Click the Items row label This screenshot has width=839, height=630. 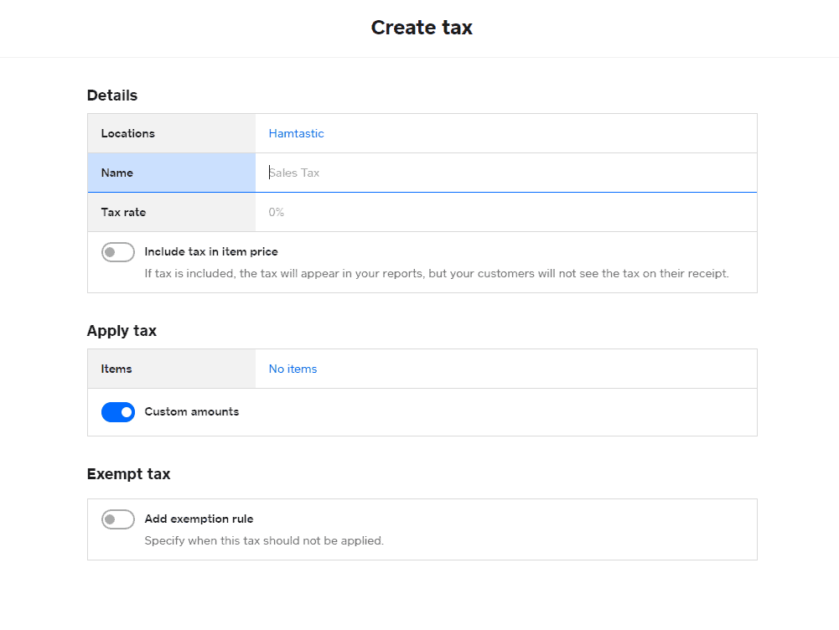116,369
